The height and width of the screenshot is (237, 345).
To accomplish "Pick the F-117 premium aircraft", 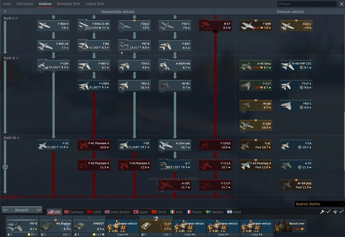I will coord(256,85).
